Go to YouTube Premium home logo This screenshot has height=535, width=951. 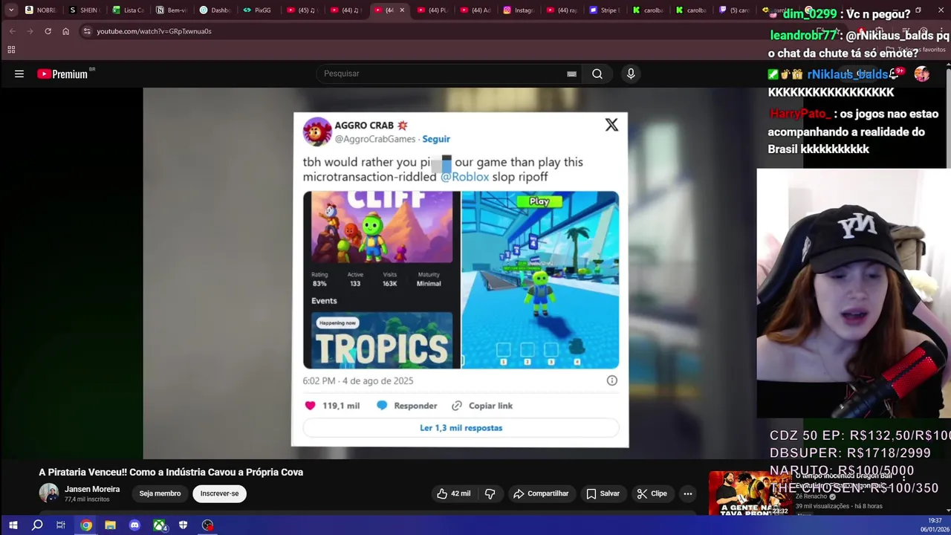(62, 74)
